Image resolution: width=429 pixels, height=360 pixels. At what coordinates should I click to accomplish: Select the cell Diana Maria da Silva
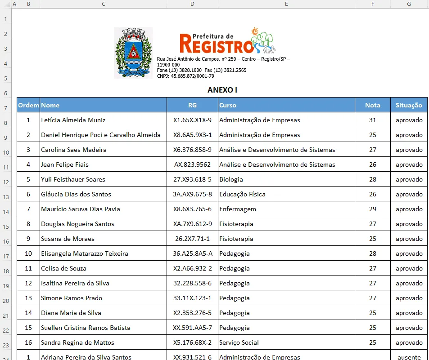pyautogui.click(x=104, y=313)
